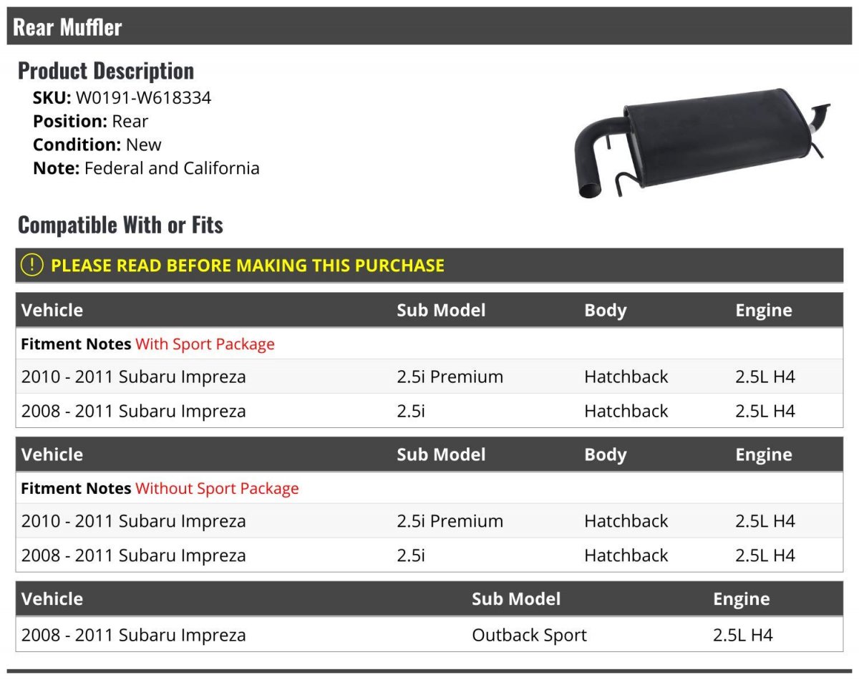
Task: Click the Product Description heading
Action: pos(106,71)
